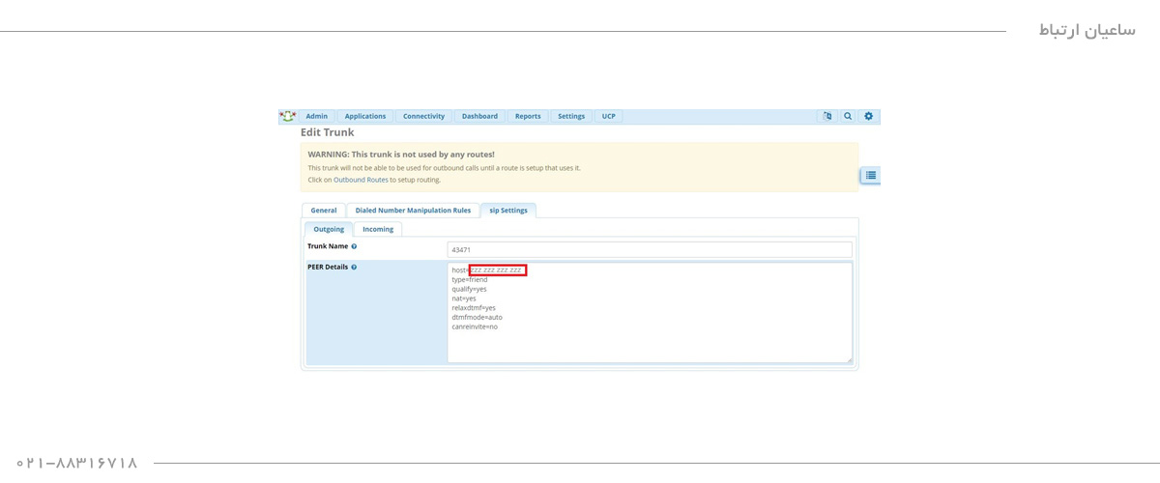Click the search magnifier icon

pyautogui.click(x=848, y=116)
